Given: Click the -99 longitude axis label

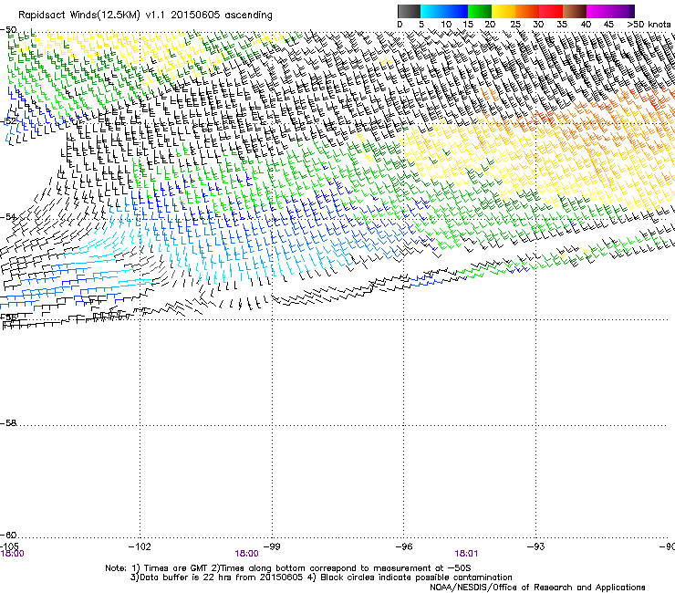Looking at the screenshot, I should coord(272,546).
